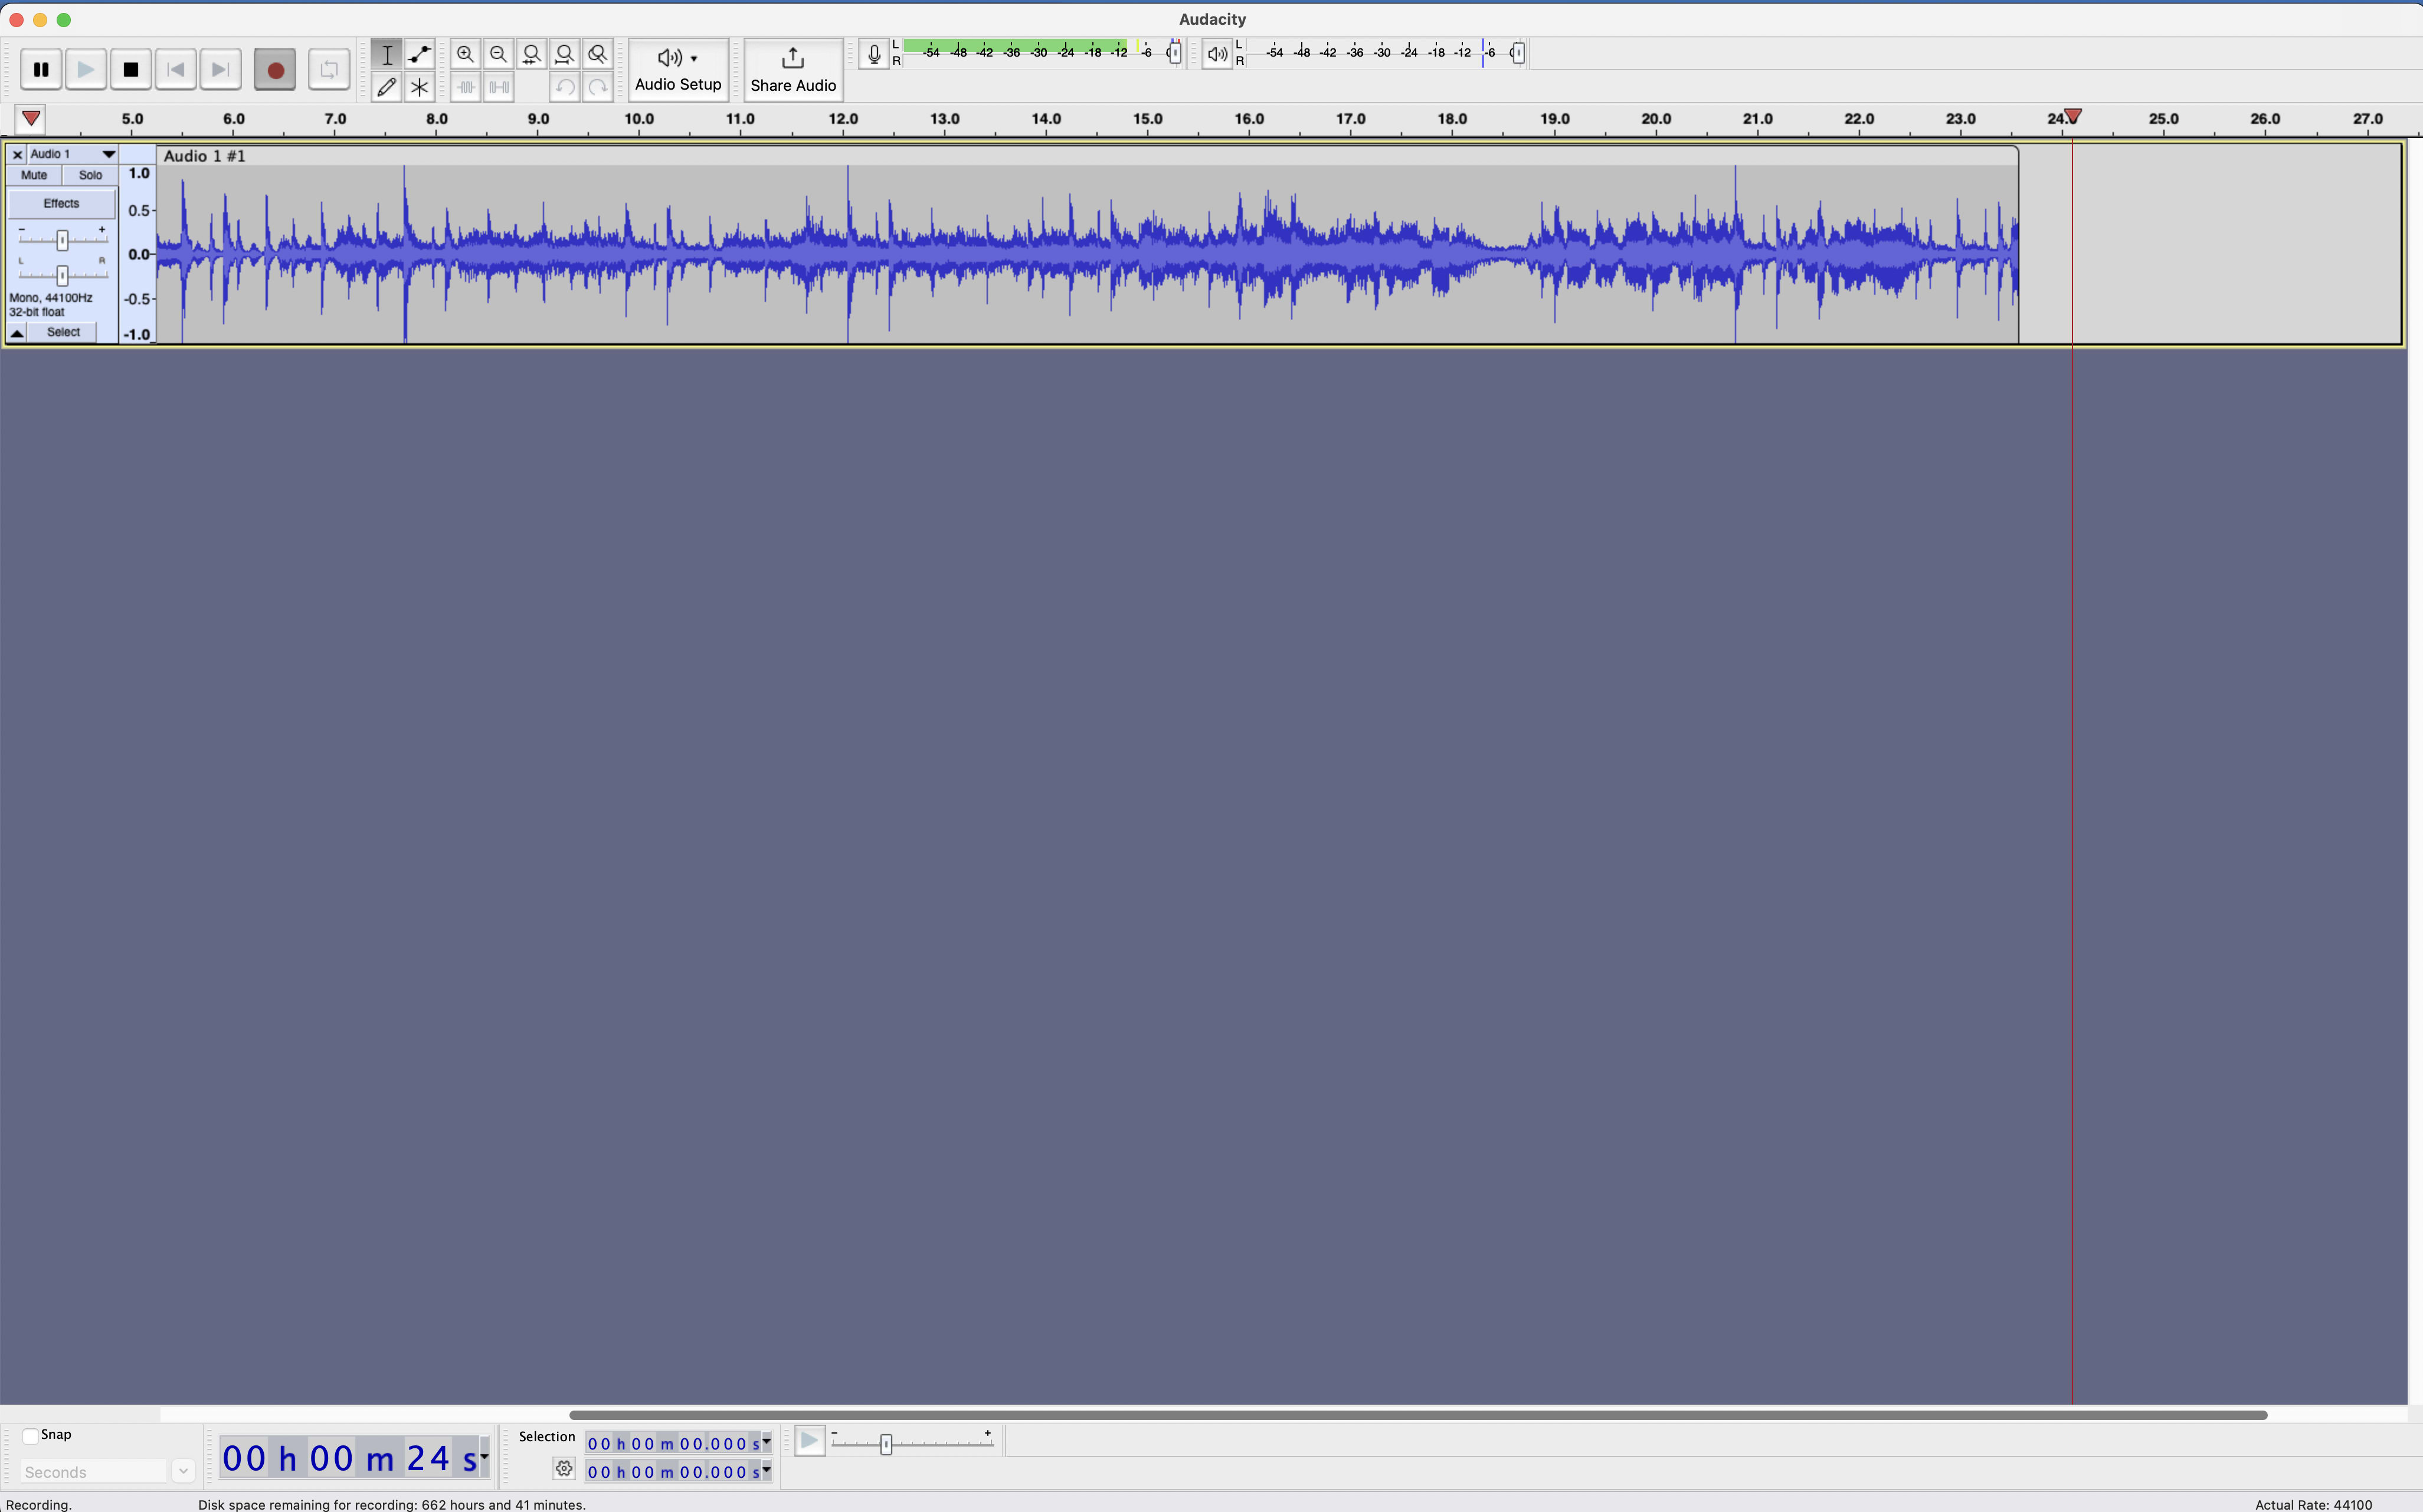Open the Audio Setup dropdown
The image size is (2423, 1512).
(677, 69)
